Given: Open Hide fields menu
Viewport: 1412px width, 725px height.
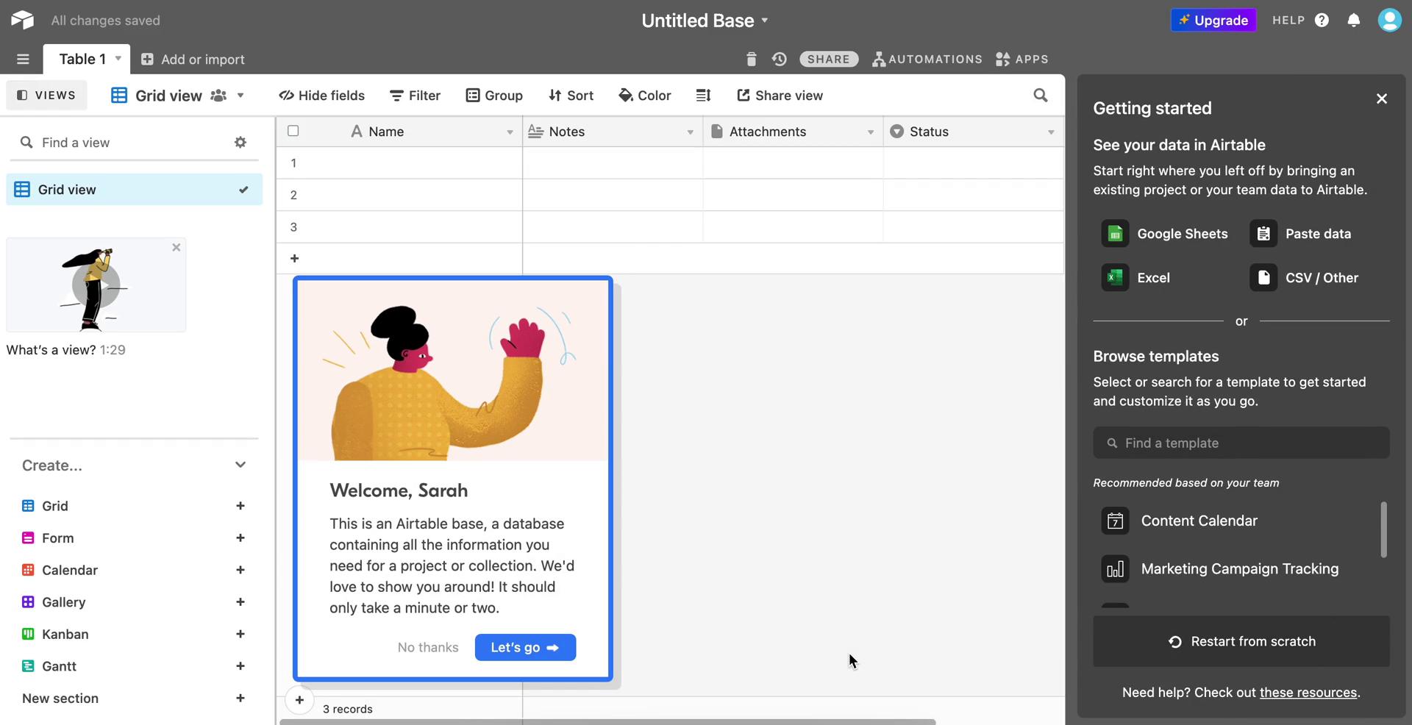Looking at the screenshot, I should click(x=321, y=96).
